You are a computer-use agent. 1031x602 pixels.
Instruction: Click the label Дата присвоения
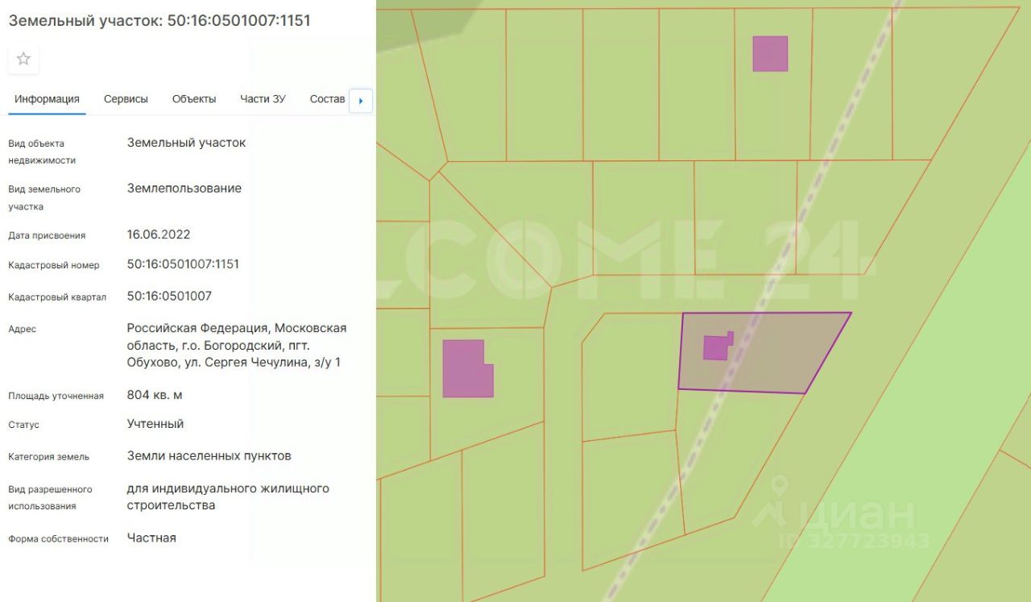pos(47,235)
